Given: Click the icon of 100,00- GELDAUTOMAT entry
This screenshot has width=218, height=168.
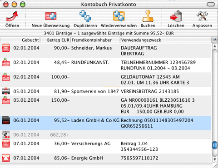Looking at the screenshot, I should coord(6,77).
